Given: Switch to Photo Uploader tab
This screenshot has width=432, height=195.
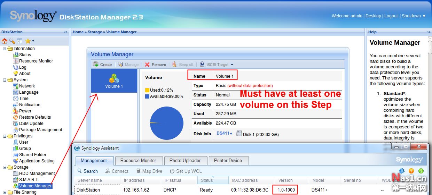Looking at the screenshot, I should (x=185, y=161).
